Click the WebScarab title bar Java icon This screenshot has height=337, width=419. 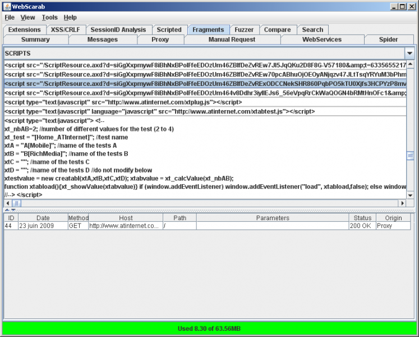click(7, 6)
